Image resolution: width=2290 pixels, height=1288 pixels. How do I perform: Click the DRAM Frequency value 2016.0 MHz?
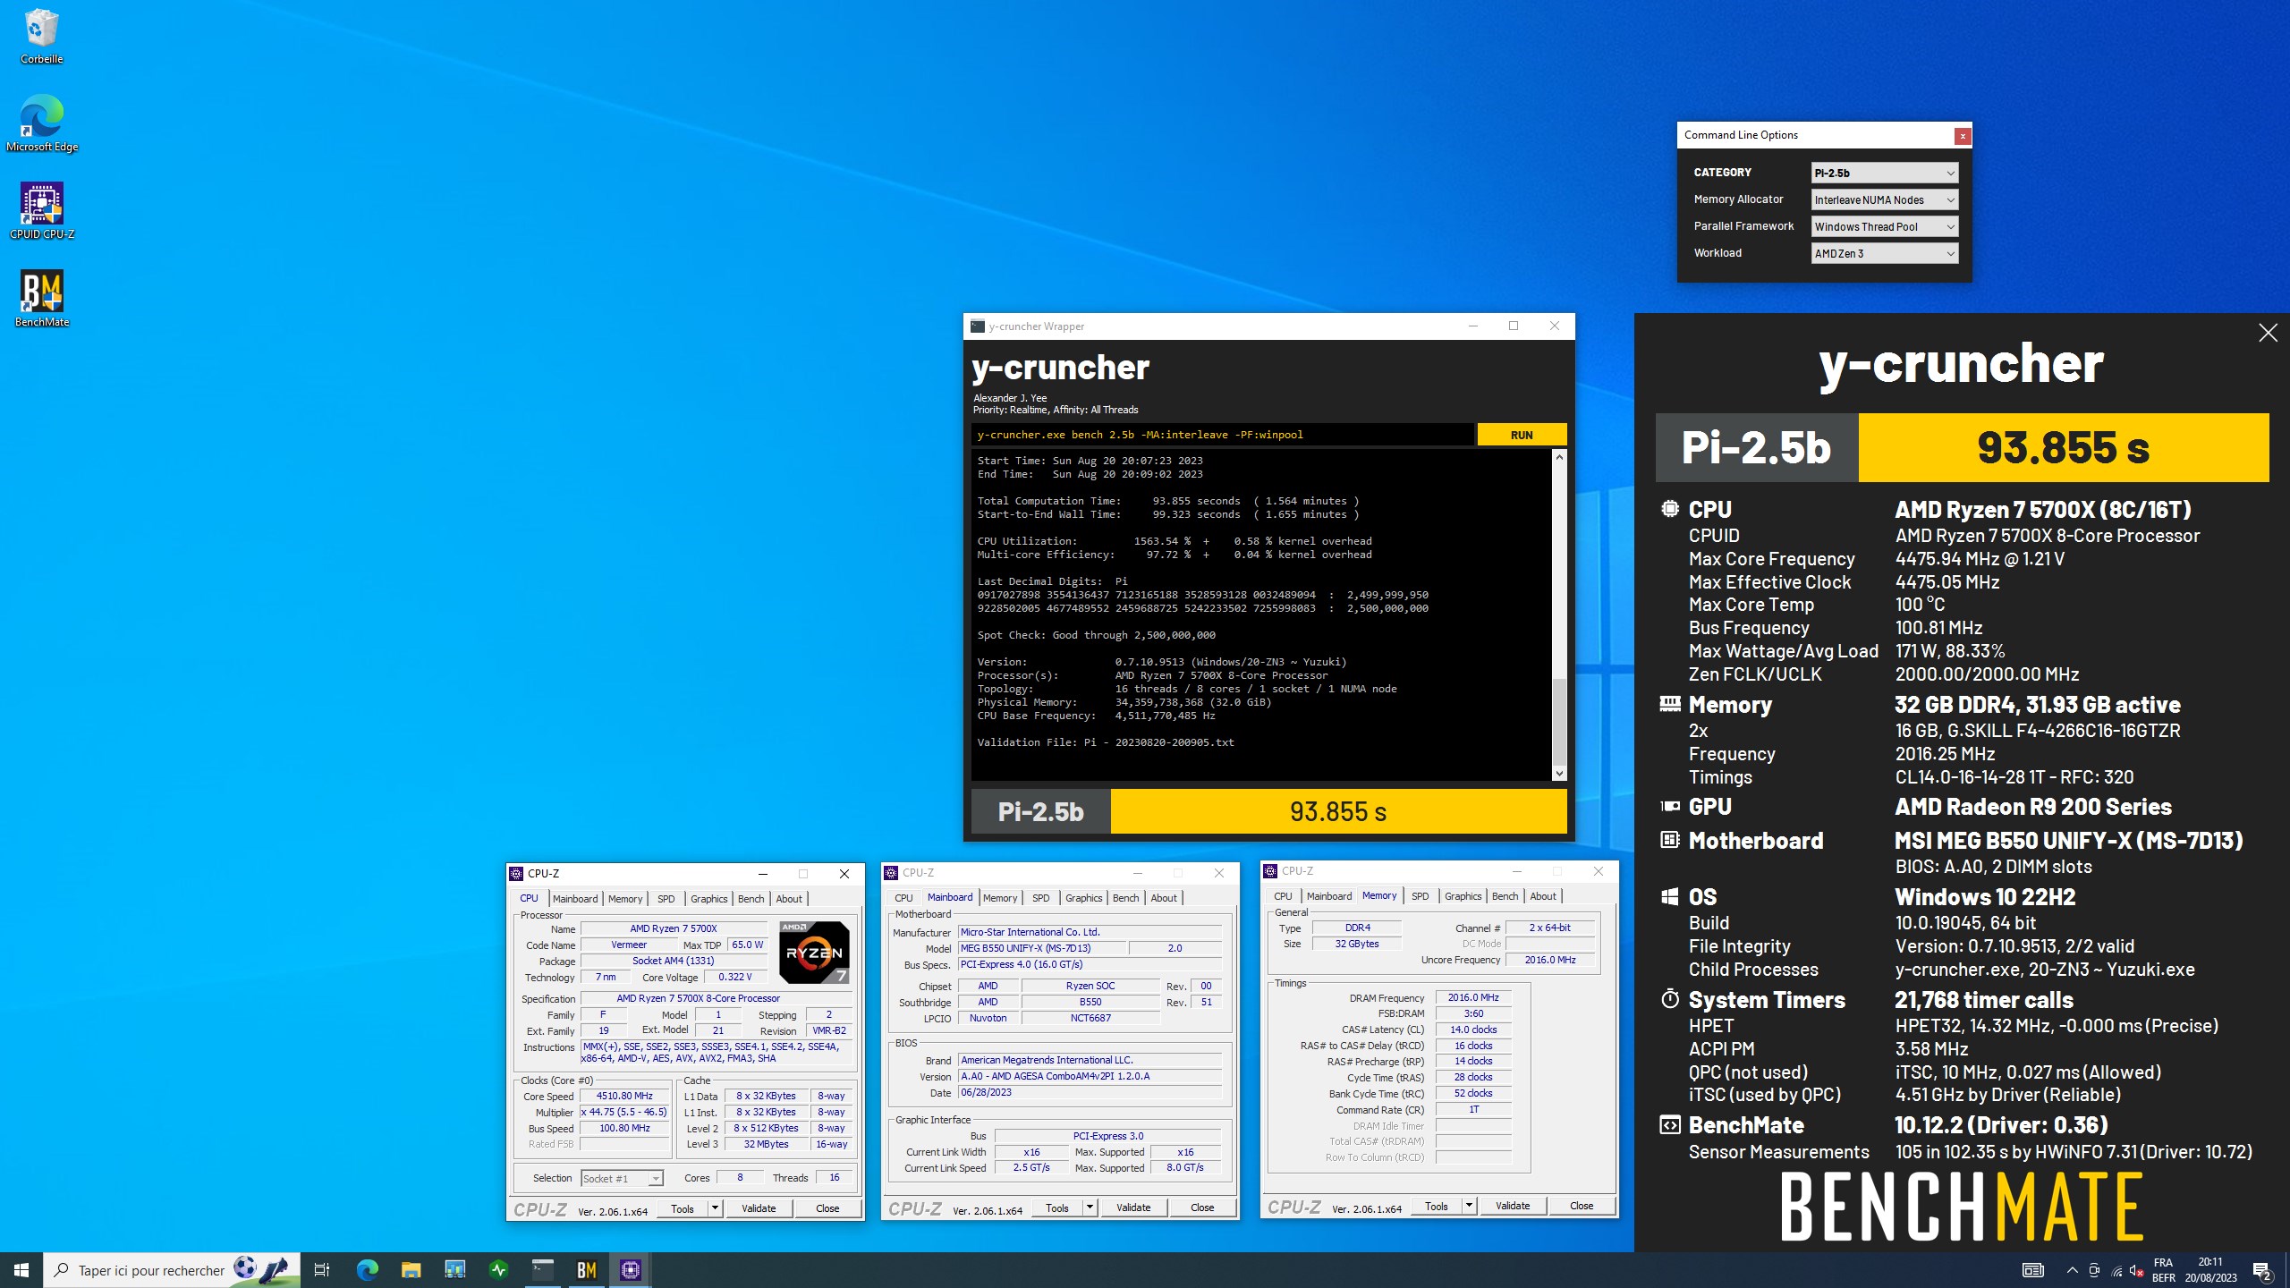[1473, 997]
